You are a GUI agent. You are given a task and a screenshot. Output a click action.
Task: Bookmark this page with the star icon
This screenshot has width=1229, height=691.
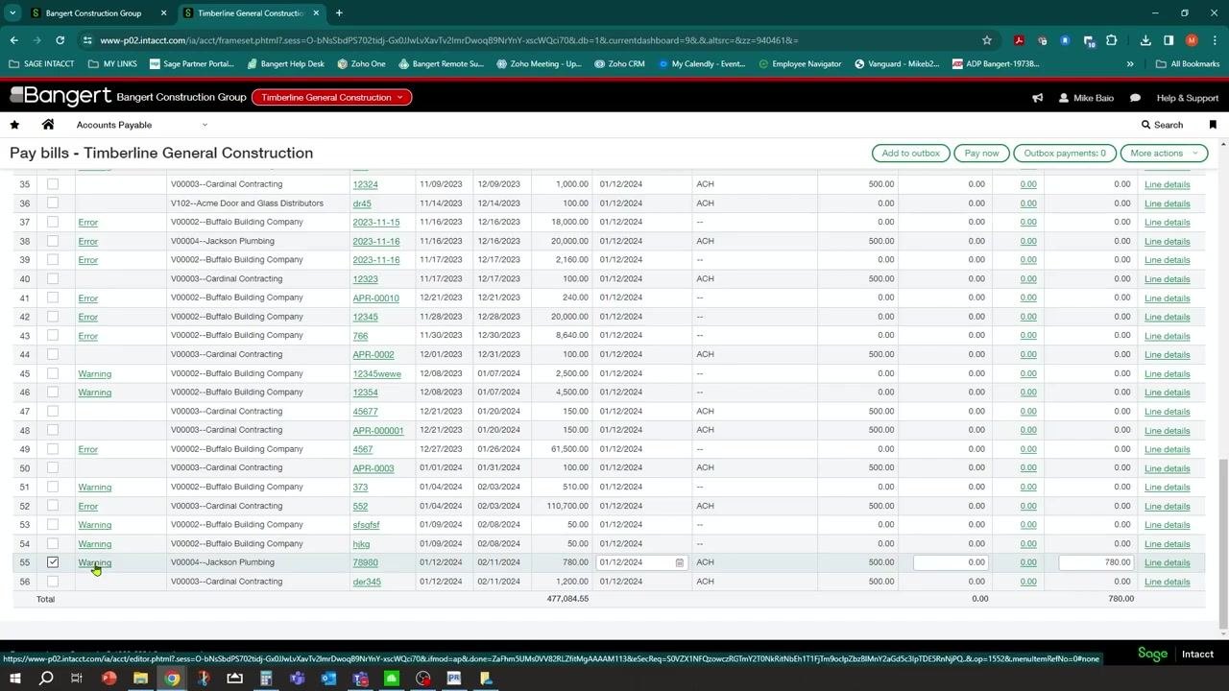pos(986,40)
